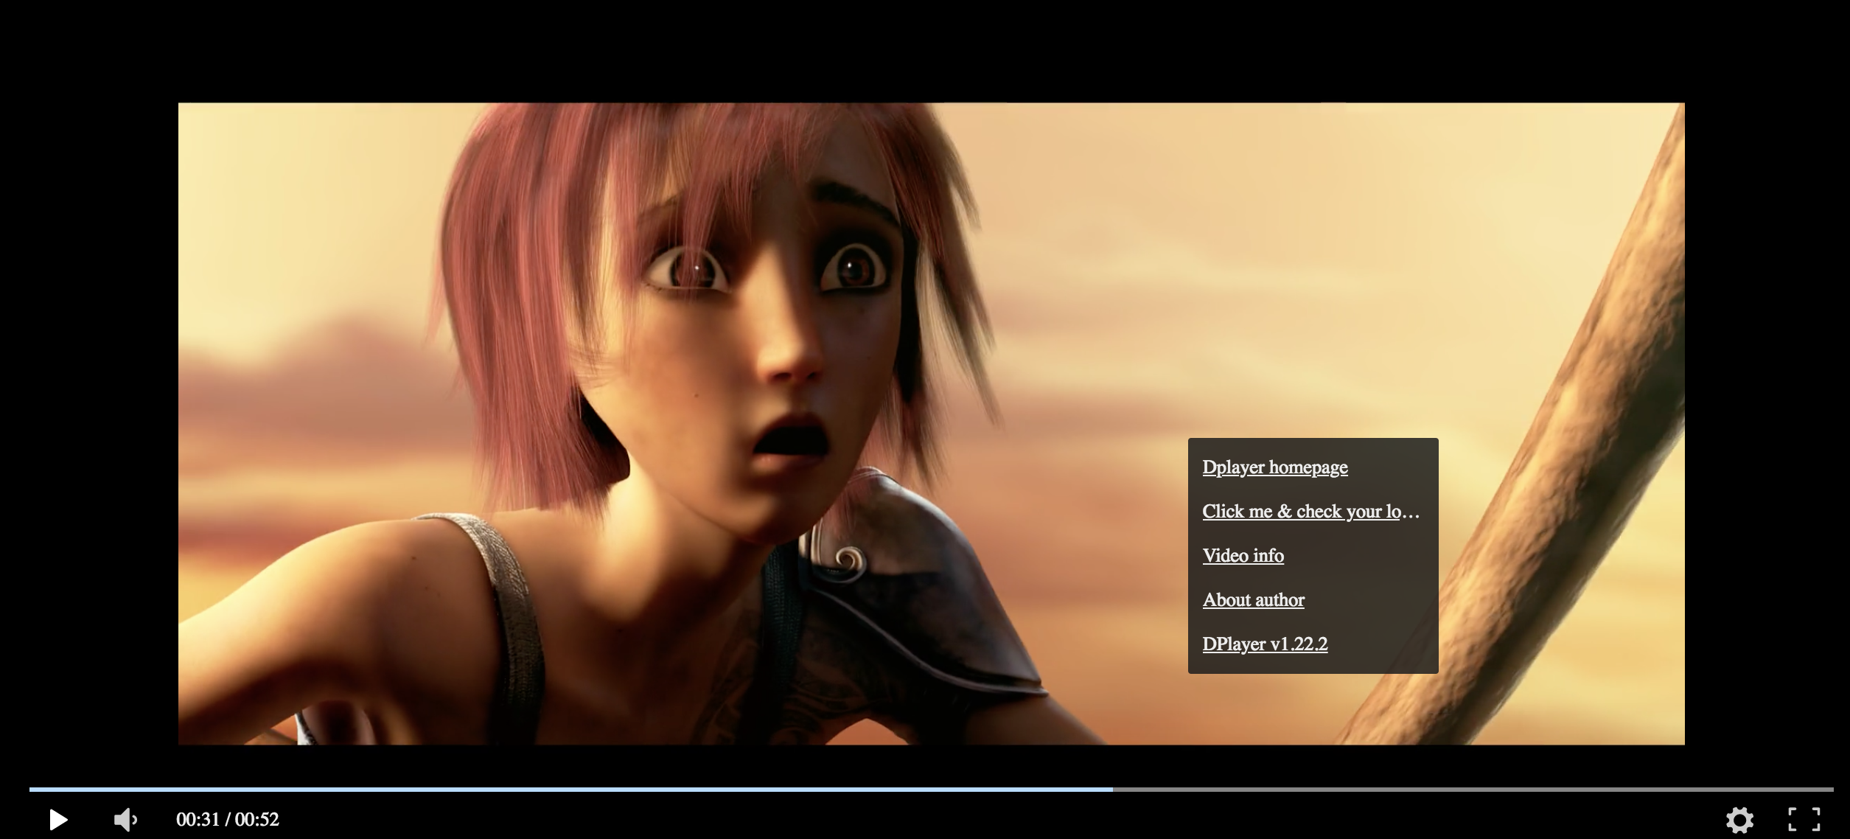Choose About author in the menu
The height and width of the screenshot is (839, 1850).
click(x=1253, y=600)
